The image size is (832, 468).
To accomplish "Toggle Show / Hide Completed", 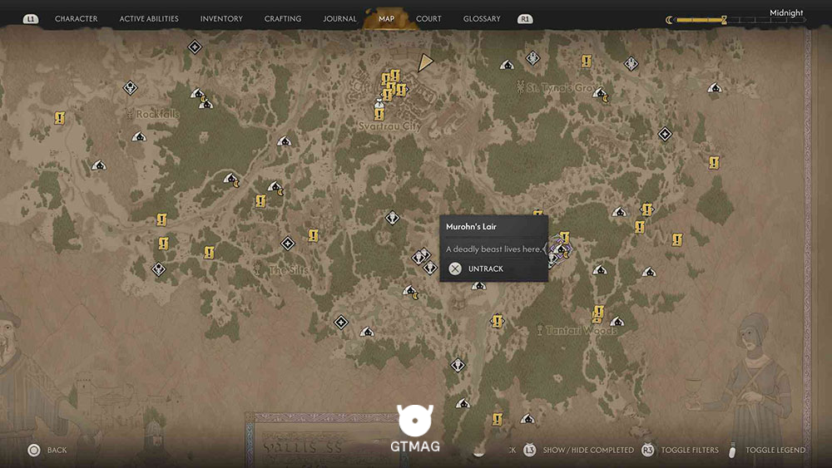I will coord(588,450).
